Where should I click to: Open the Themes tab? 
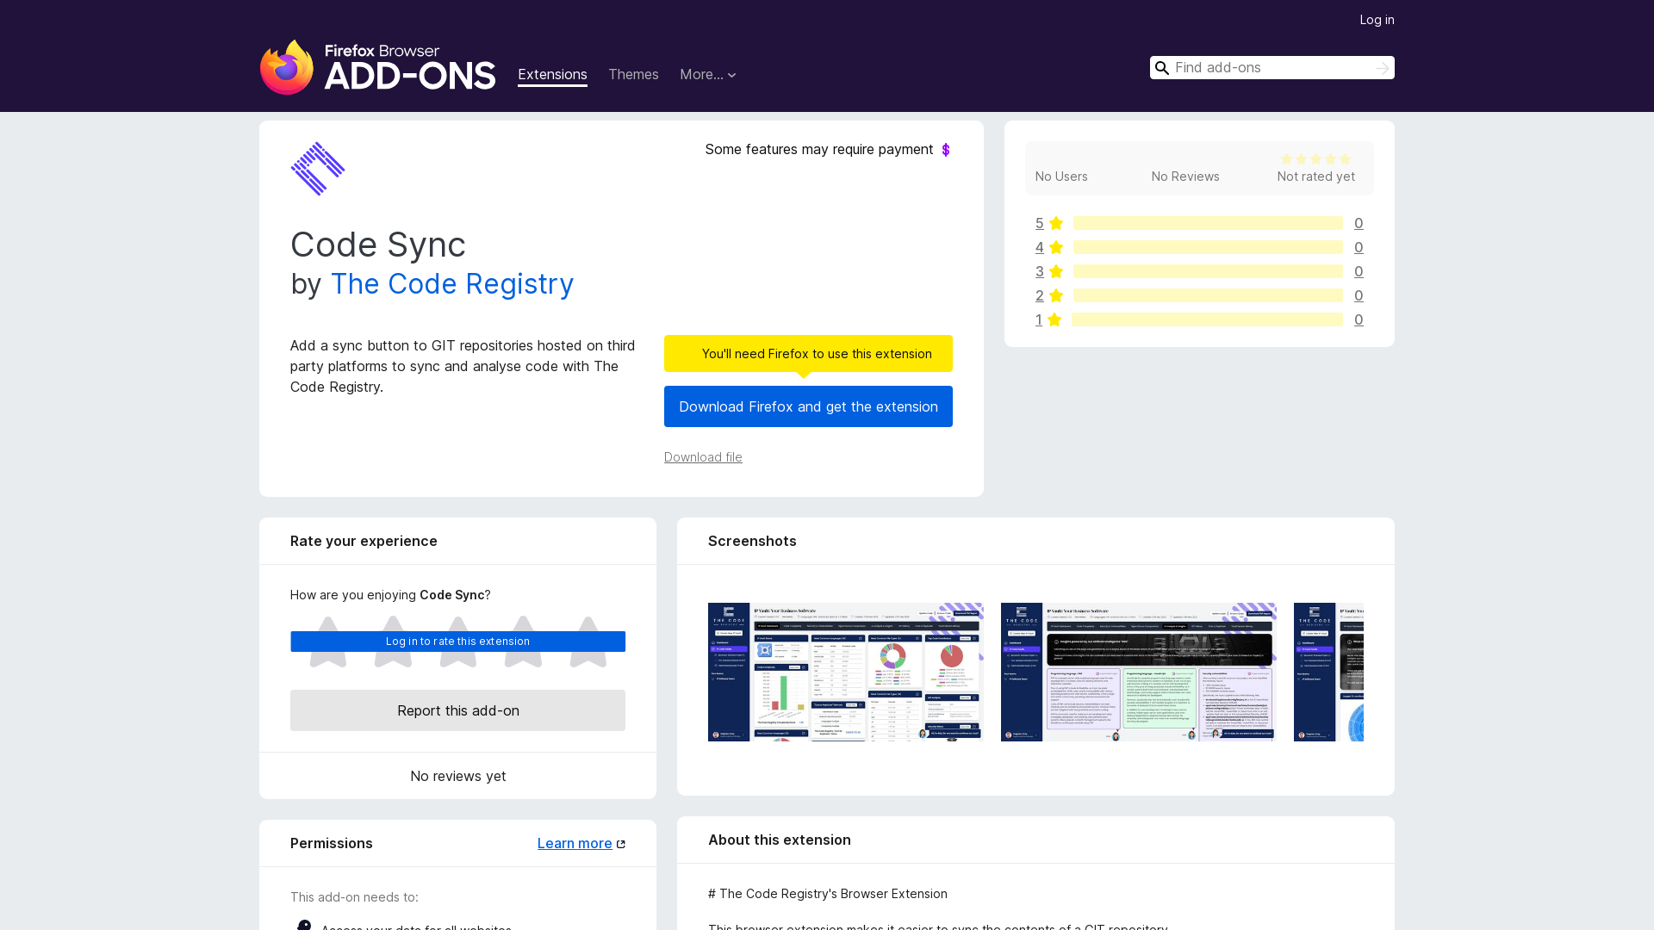coord(633,75)
